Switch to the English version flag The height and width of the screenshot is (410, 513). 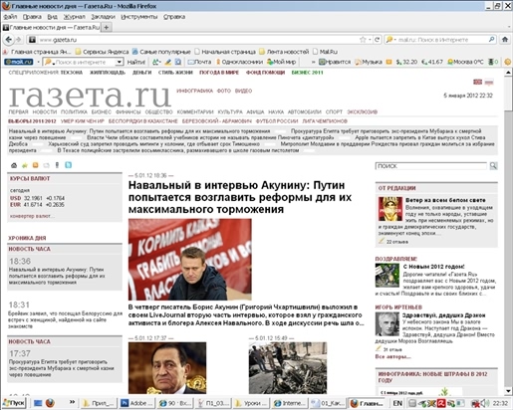[x=477, y=82]
